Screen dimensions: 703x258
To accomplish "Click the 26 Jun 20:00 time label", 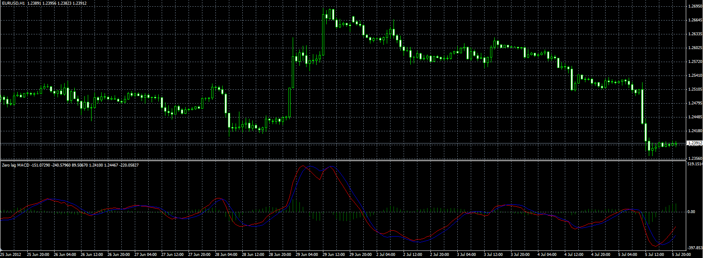I will (119, 255).
